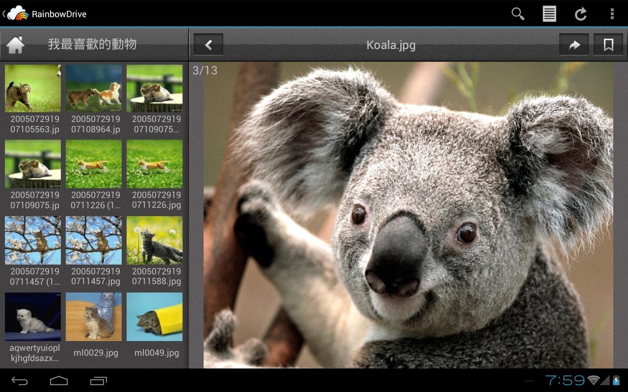This screenshot has height=392, width=628.
Task: Bookmark Koala.jpg
Action: click(608, 45)
